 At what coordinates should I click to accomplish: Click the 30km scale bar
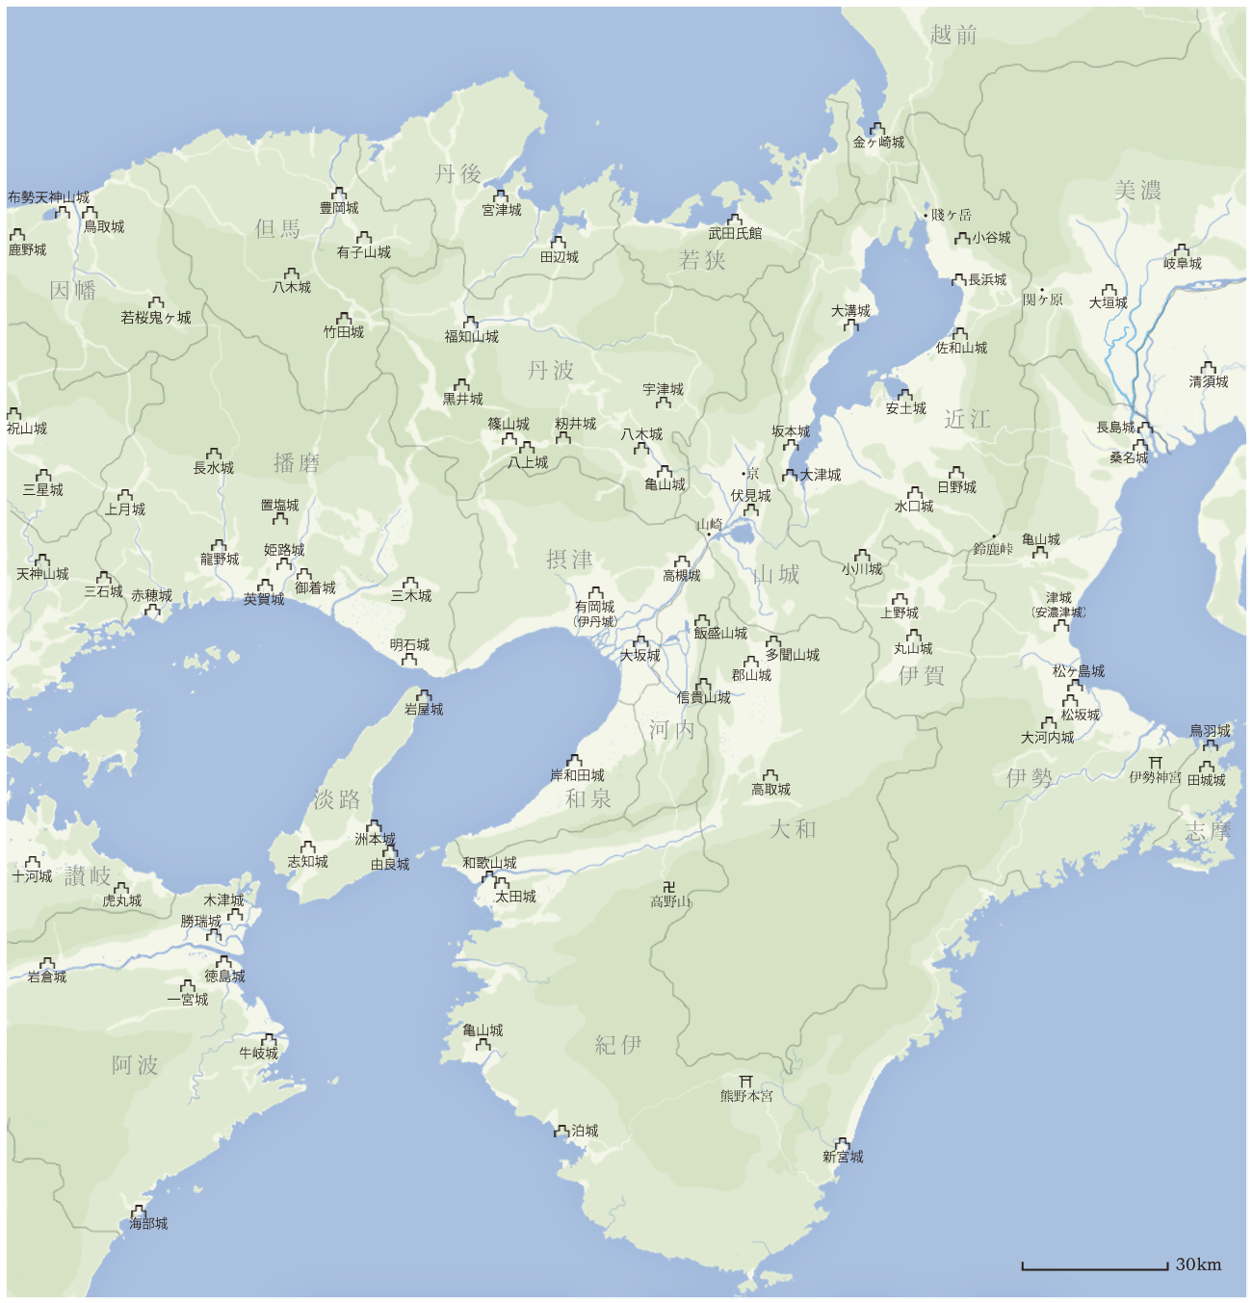(x=1095, y=1266)
